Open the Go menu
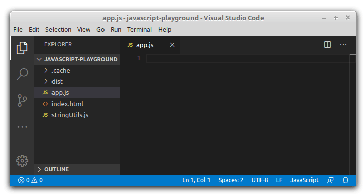This screenshot has width=364, height=196. (100, 30)
